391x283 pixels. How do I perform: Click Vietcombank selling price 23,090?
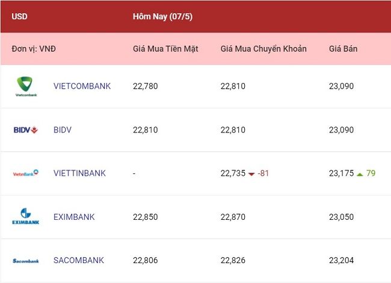[342, 86]
